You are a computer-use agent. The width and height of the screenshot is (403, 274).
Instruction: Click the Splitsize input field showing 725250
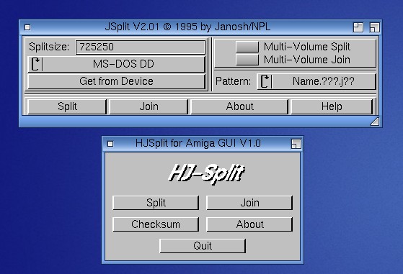coord(141,47)
